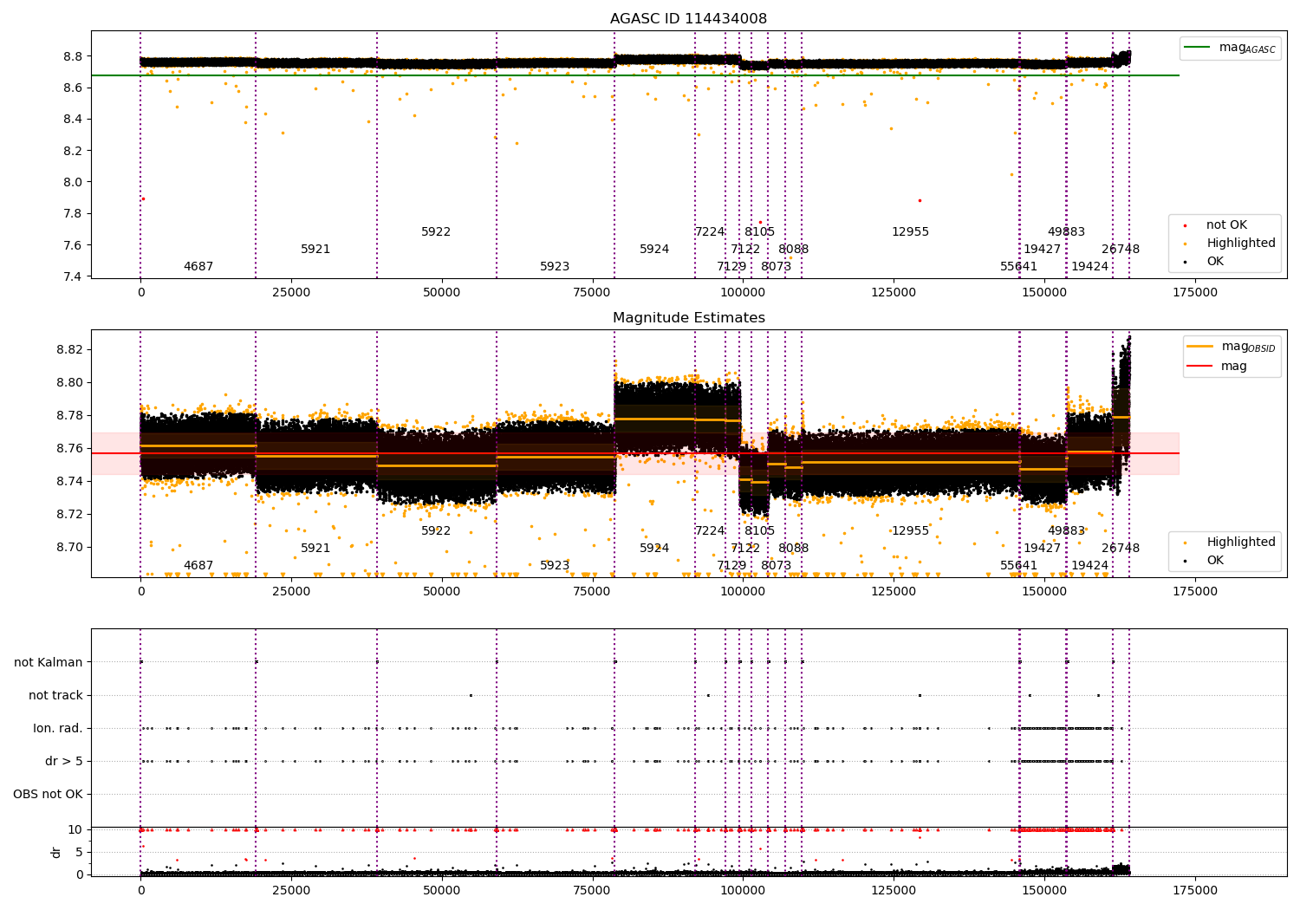This screenshot has width=1300, height=910.
Task: Click the 8.80 y-axis tick label
Action: click(69, 383)
